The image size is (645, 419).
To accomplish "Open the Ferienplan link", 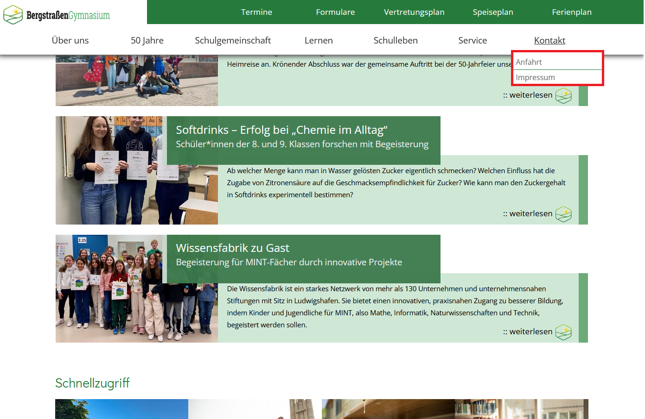I will [x=572, y=12].
